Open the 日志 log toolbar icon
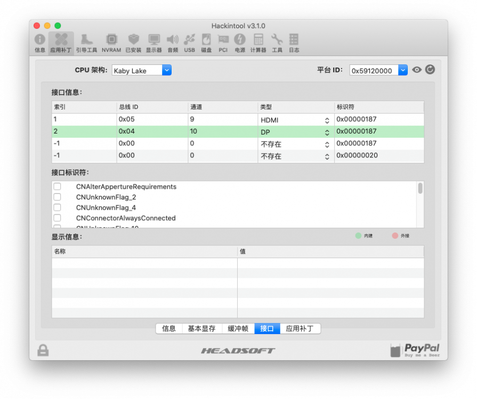This screenshot has width=477, height=399. tap(294, 43)
